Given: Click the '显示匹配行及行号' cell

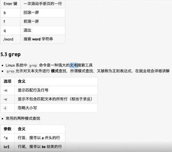Looking at the screenshot, I should (x=56, y=90).
